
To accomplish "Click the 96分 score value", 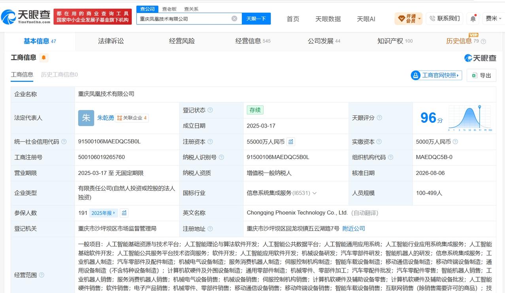I will [x=431, y=118].
